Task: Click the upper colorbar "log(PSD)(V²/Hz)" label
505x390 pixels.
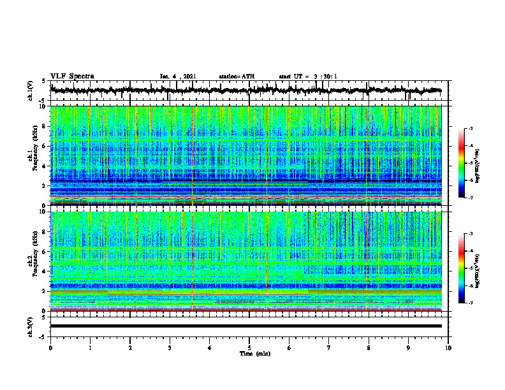Action: (477, 166)
